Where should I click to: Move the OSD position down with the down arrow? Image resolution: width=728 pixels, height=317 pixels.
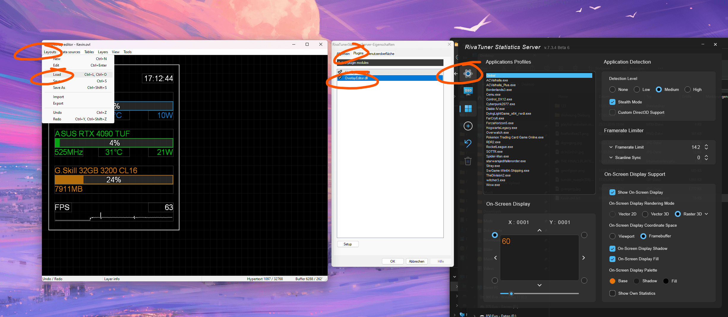(539, 285)
